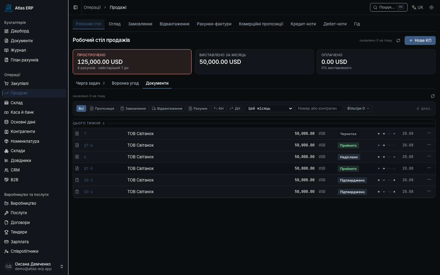Click the Нове КП button
Image resolution: width=440 pixels, height=275 pixels.
click(420, 40)
